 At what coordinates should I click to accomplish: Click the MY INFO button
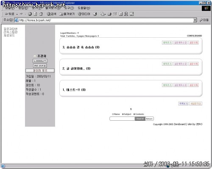pyautogui.click(x=40, y=66)
